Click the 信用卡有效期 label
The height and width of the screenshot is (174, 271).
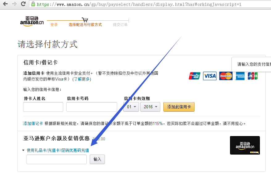[137, 98]
